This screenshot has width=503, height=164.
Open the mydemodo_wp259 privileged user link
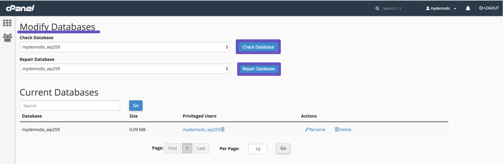[x=201, y=130]
